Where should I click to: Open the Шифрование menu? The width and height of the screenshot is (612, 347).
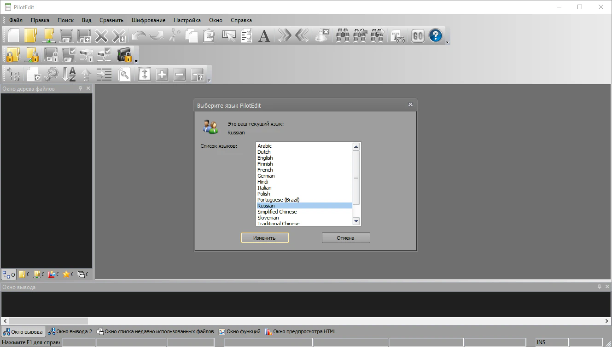coord(148,20)
